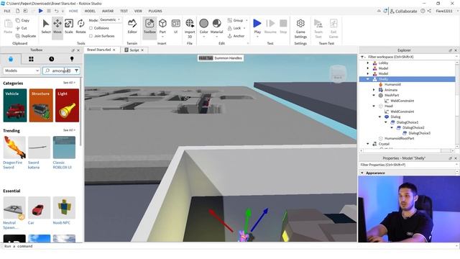Image resolution: width=460 pixels, height=259 pixels.
Task: Open the Mode Geometric dropdown
Action: pos(110,19)
